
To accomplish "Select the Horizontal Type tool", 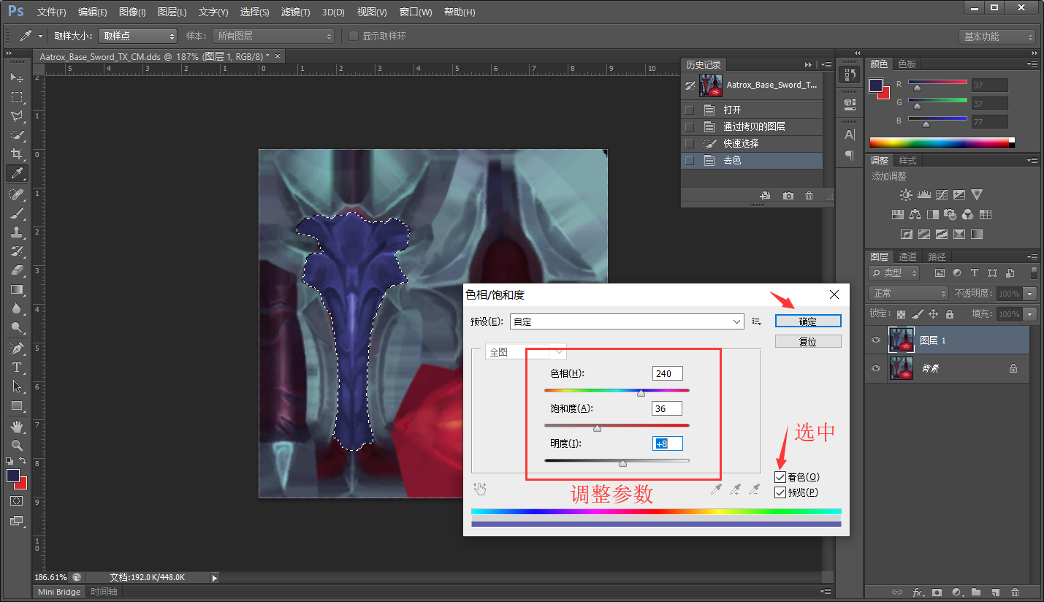I will pos(17,367).
